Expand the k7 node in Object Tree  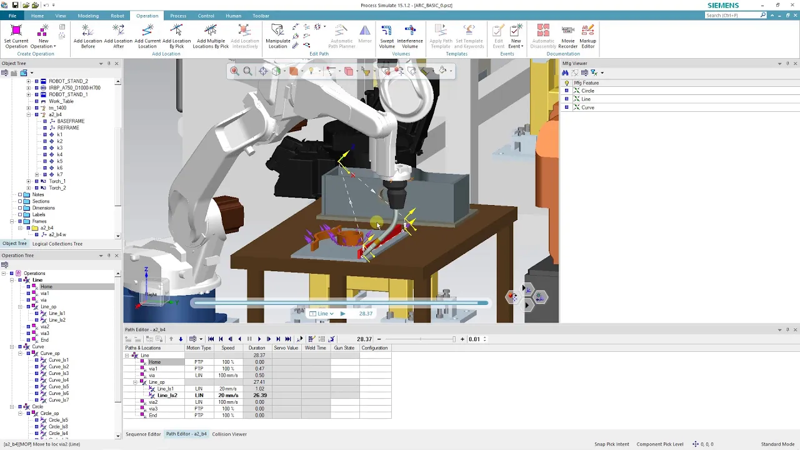click(x=37, y=174)
